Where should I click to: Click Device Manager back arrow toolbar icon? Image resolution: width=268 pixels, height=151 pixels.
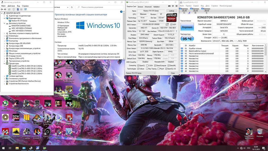[x=2, y=9]
